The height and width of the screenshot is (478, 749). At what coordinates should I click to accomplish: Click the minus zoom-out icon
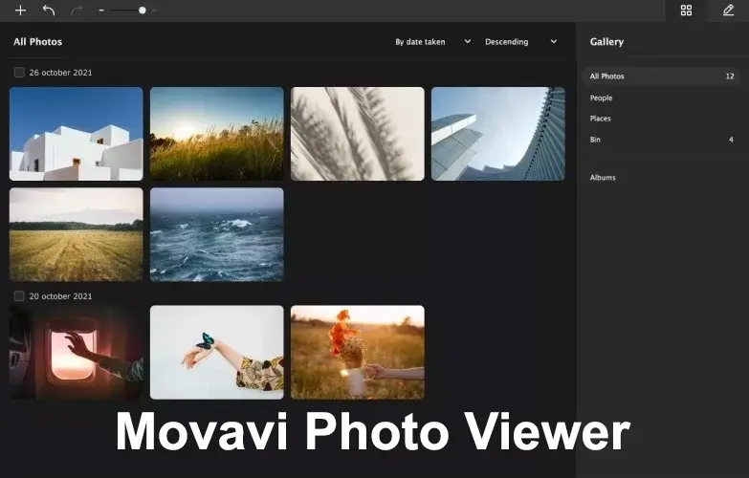pos(101,11)
